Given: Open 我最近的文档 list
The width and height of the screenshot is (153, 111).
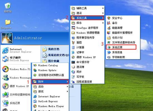Looking at the screenshot, I should point(55,55).
